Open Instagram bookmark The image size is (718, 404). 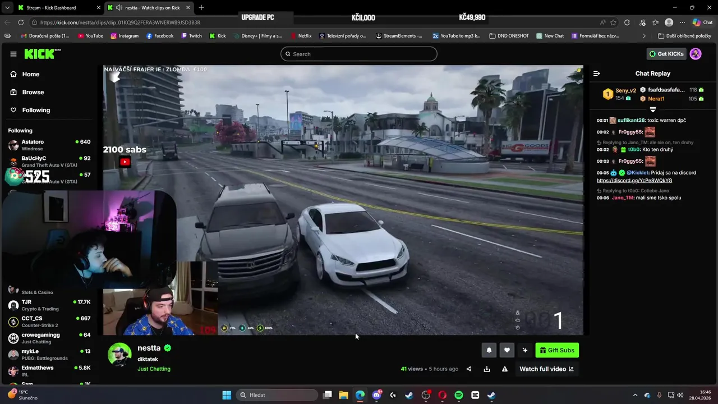click(125, 36)
